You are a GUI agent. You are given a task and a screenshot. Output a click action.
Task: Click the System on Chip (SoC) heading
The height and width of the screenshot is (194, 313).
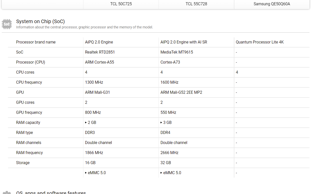[40, 22]
